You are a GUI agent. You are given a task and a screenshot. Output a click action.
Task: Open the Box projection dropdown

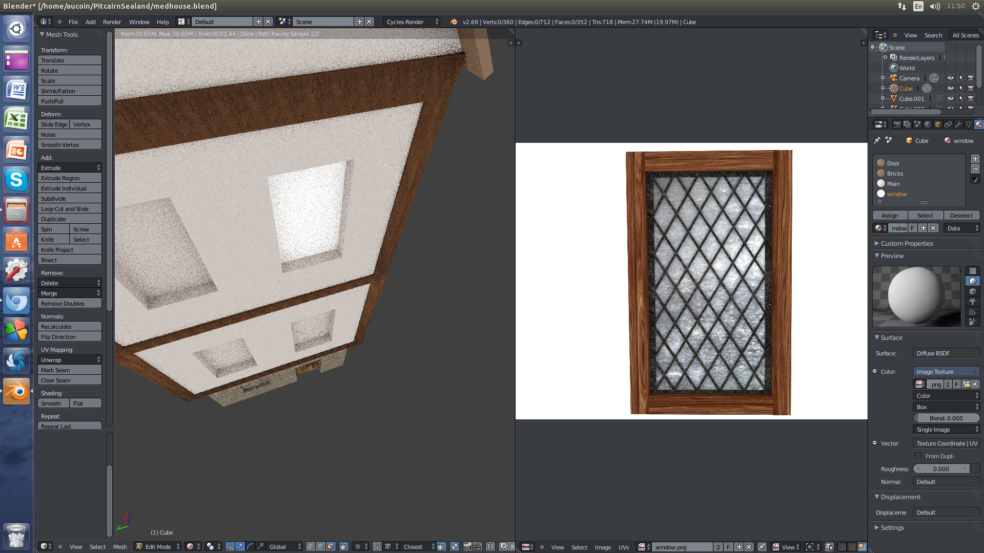pyautogui.click(x=946, y=407)
